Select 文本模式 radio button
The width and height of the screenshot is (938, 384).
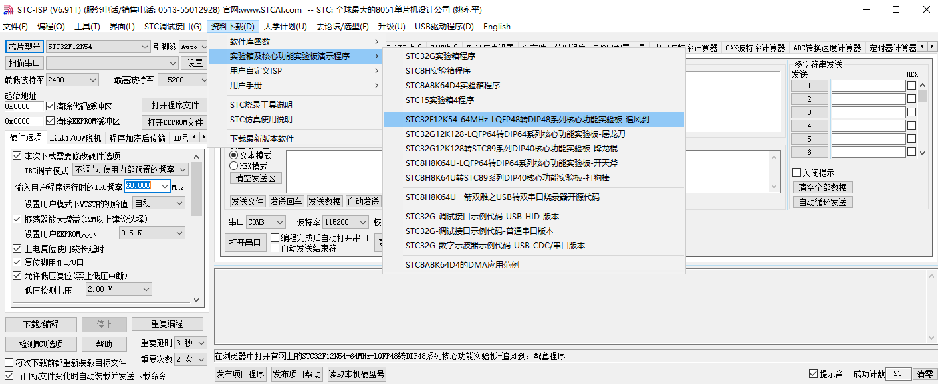[233, 155]
